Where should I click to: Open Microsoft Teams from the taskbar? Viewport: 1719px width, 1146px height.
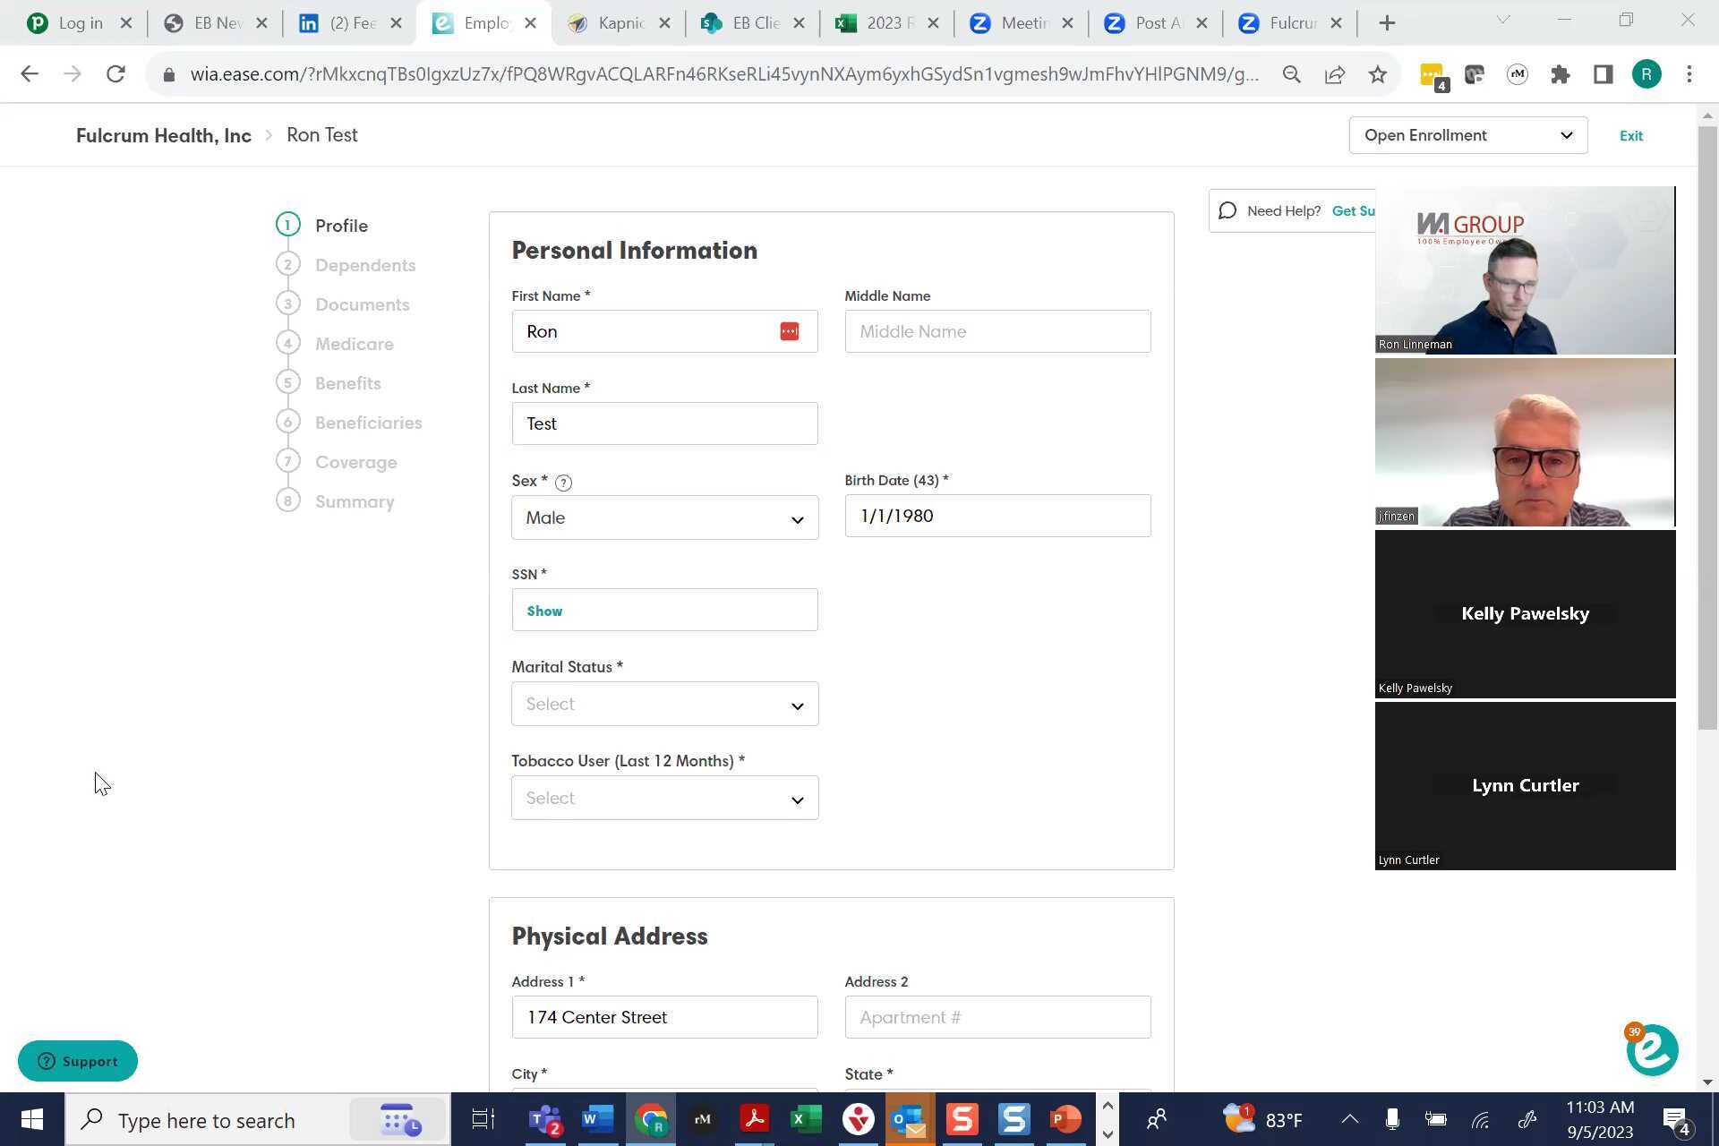click(545, 1119)
